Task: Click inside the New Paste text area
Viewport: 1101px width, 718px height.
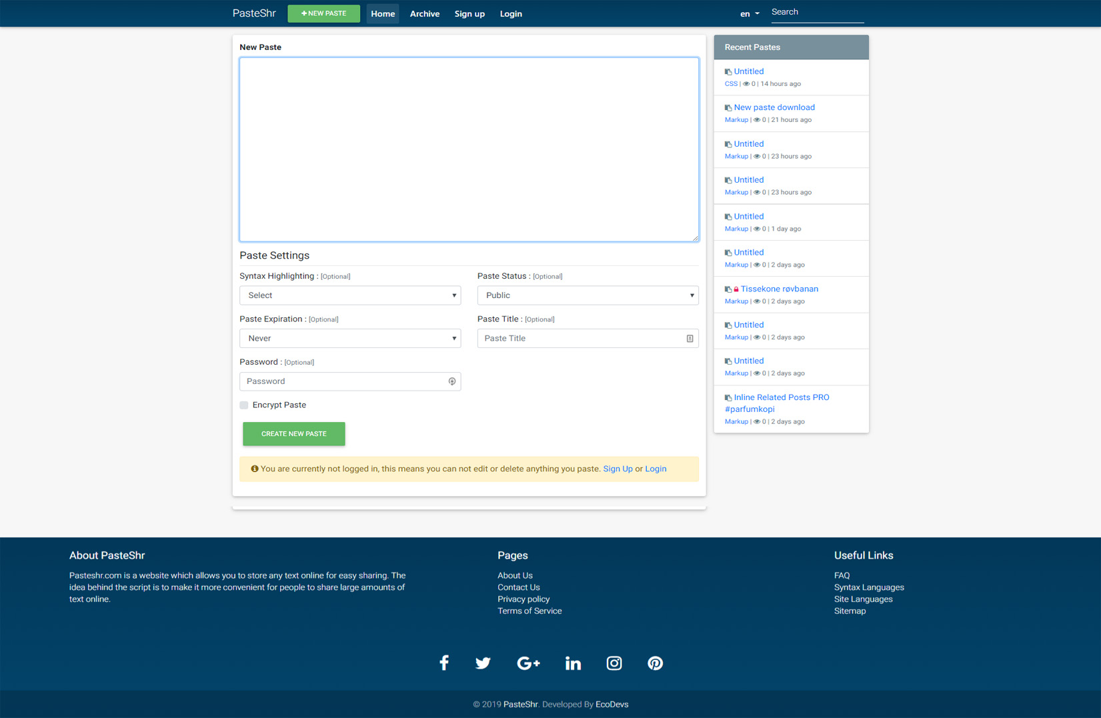Action: coord(469,149)
